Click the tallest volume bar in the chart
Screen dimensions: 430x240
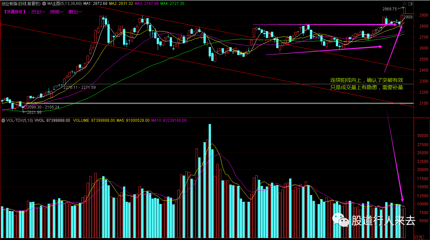point(210,181)
